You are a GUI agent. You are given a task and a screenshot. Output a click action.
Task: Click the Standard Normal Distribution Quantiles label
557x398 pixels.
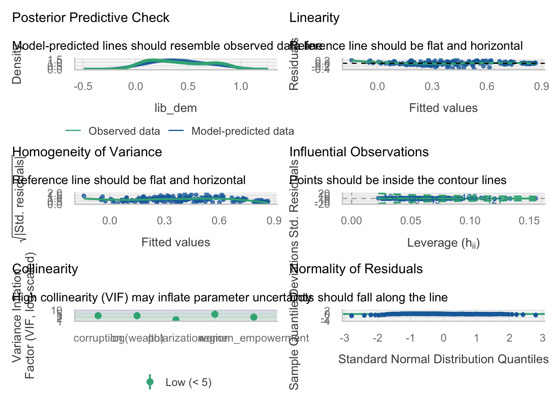point(443,359)
